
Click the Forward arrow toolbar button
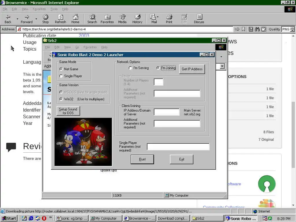pos(27,19)
